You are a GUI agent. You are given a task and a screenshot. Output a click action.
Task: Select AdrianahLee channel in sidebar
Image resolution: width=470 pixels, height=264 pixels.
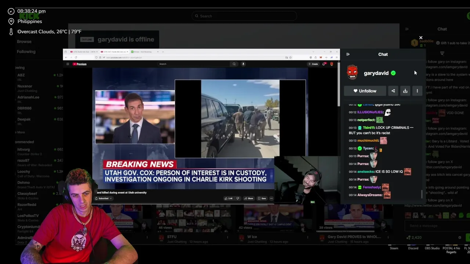pyautogui.click(x=39, y=99)
